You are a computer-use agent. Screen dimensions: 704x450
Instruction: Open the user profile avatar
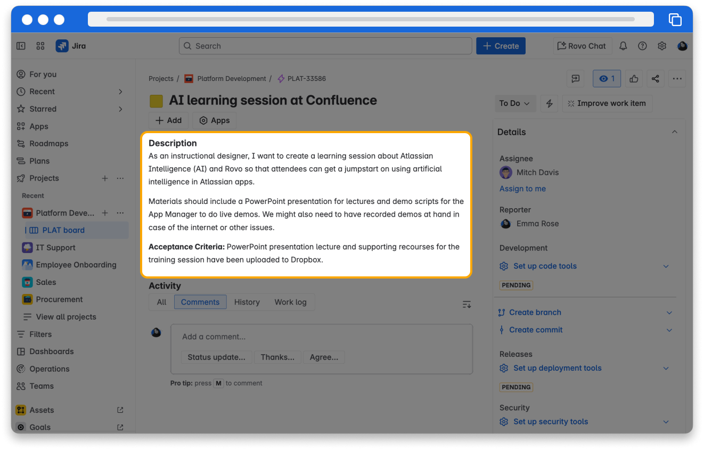[682, 46]
